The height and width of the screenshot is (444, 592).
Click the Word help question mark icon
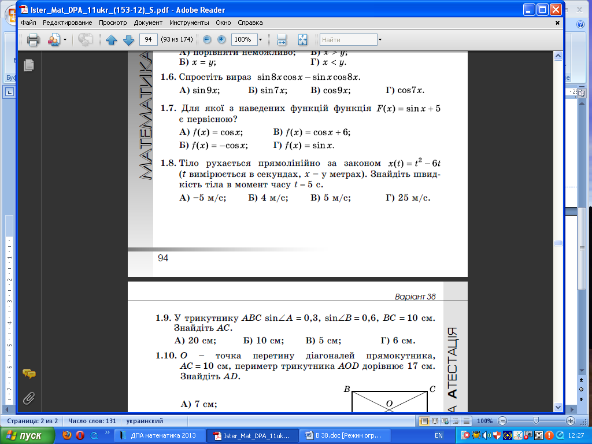(581, 24)
